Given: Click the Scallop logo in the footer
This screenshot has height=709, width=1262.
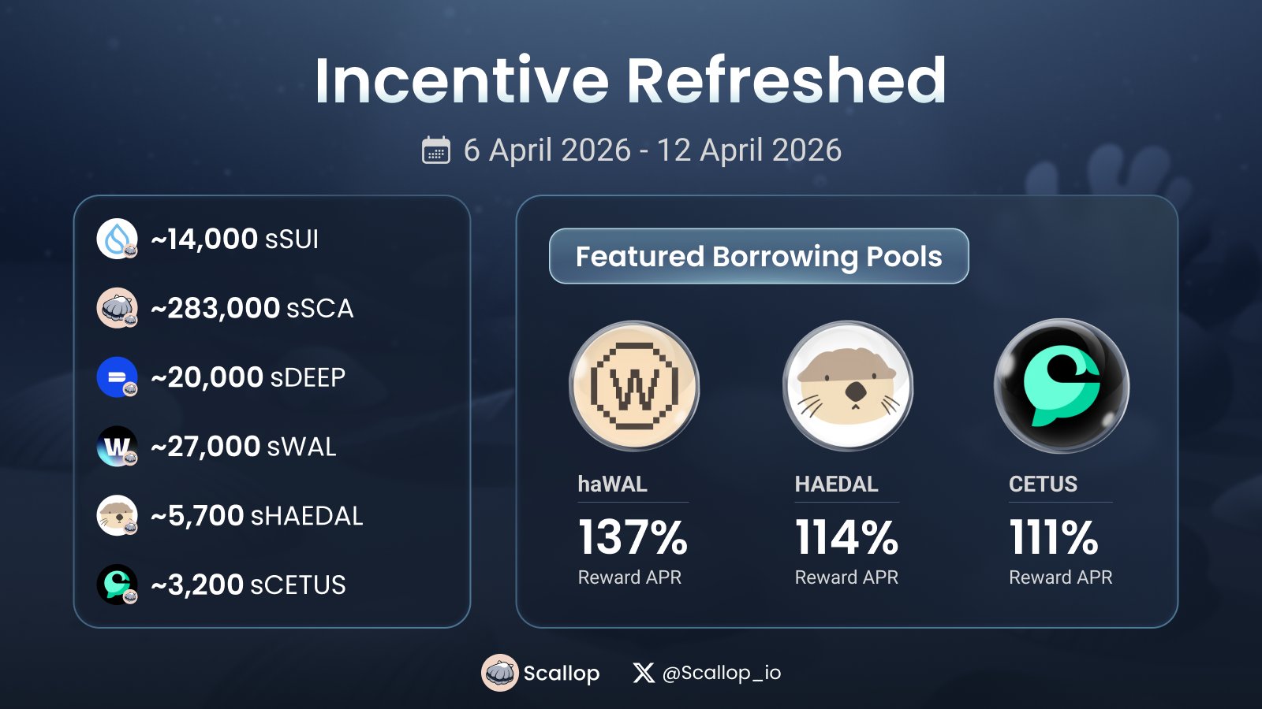Looking at the screenshot, I should [x=500, y=673].
